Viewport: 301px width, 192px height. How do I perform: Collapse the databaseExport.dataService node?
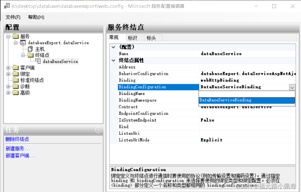16,43
